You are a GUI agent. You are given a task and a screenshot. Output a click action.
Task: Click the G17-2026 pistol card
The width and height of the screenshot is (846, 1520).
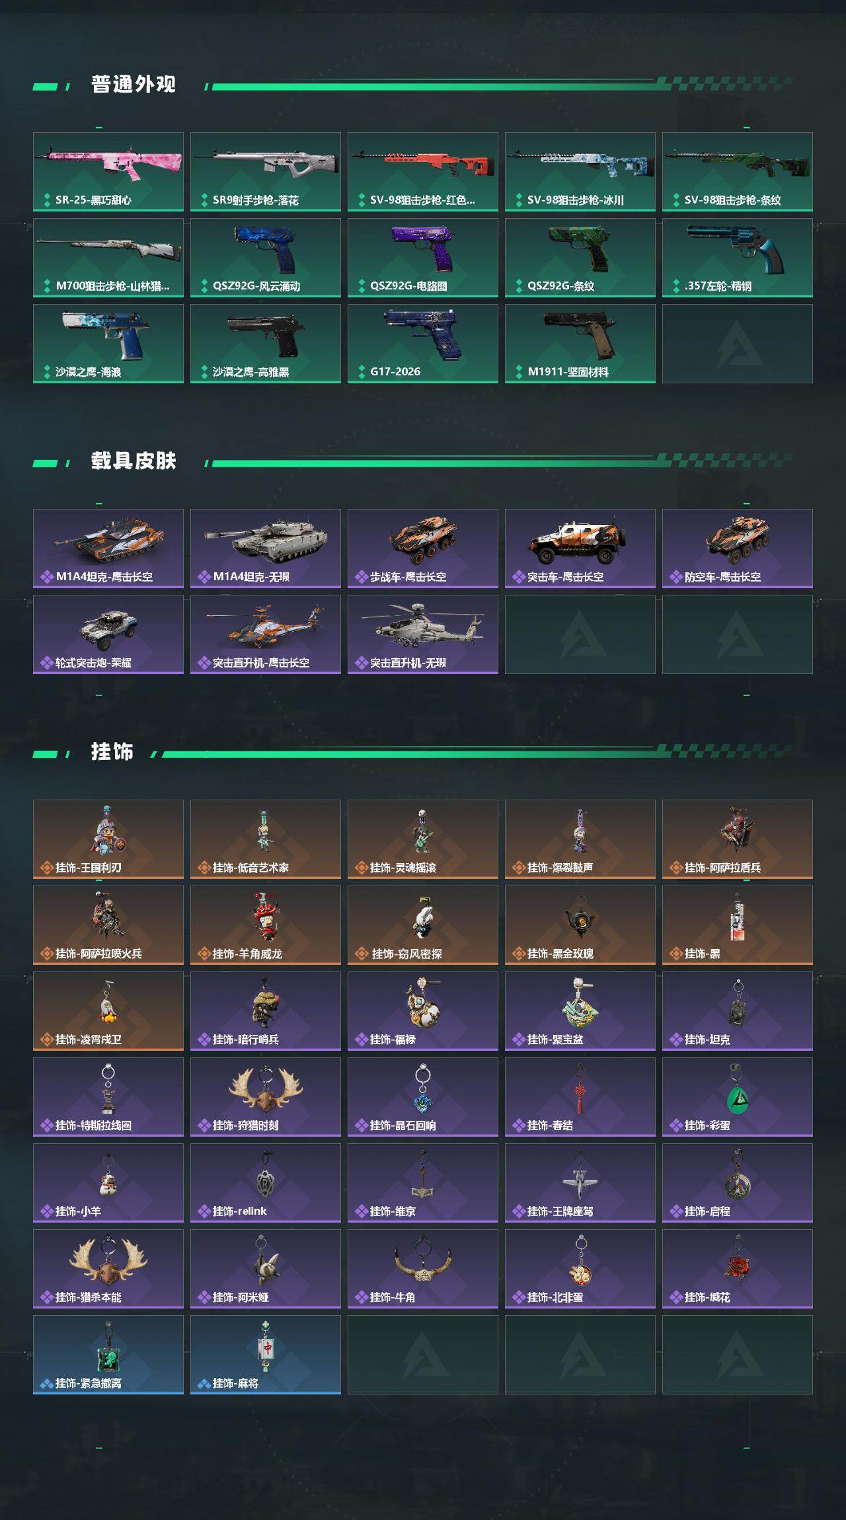coord(423,344)
